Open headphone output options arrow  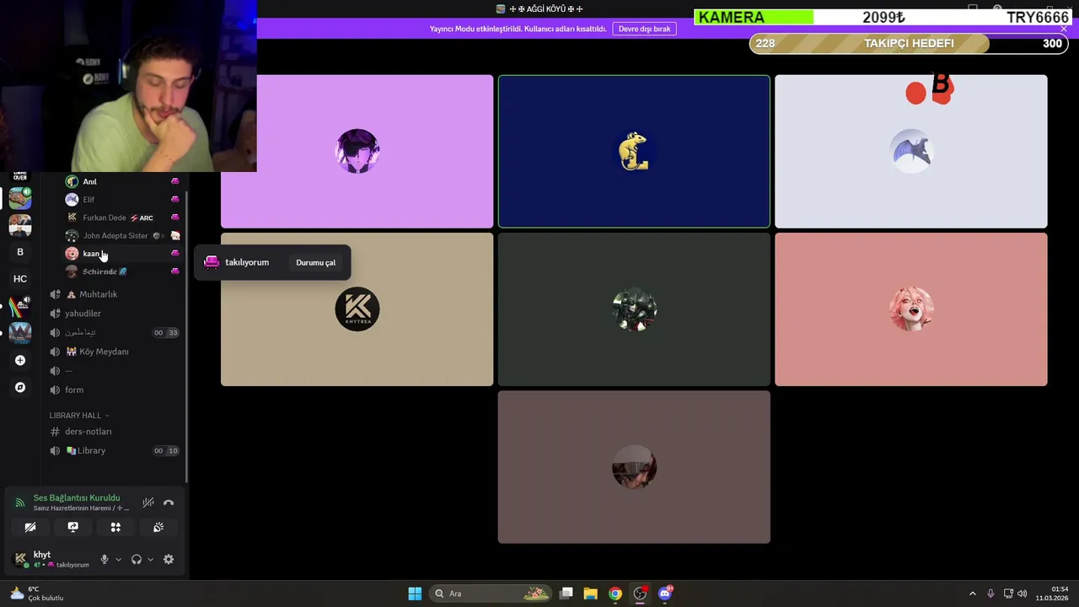click(x=150, y=559)
